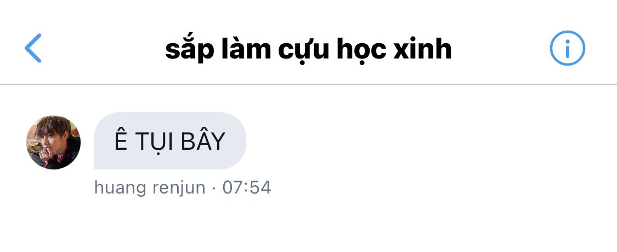Open the group title 'sắp làm cựu học xinh'
This screenshot has width=617, height=252.
click(x=308, y=50)
